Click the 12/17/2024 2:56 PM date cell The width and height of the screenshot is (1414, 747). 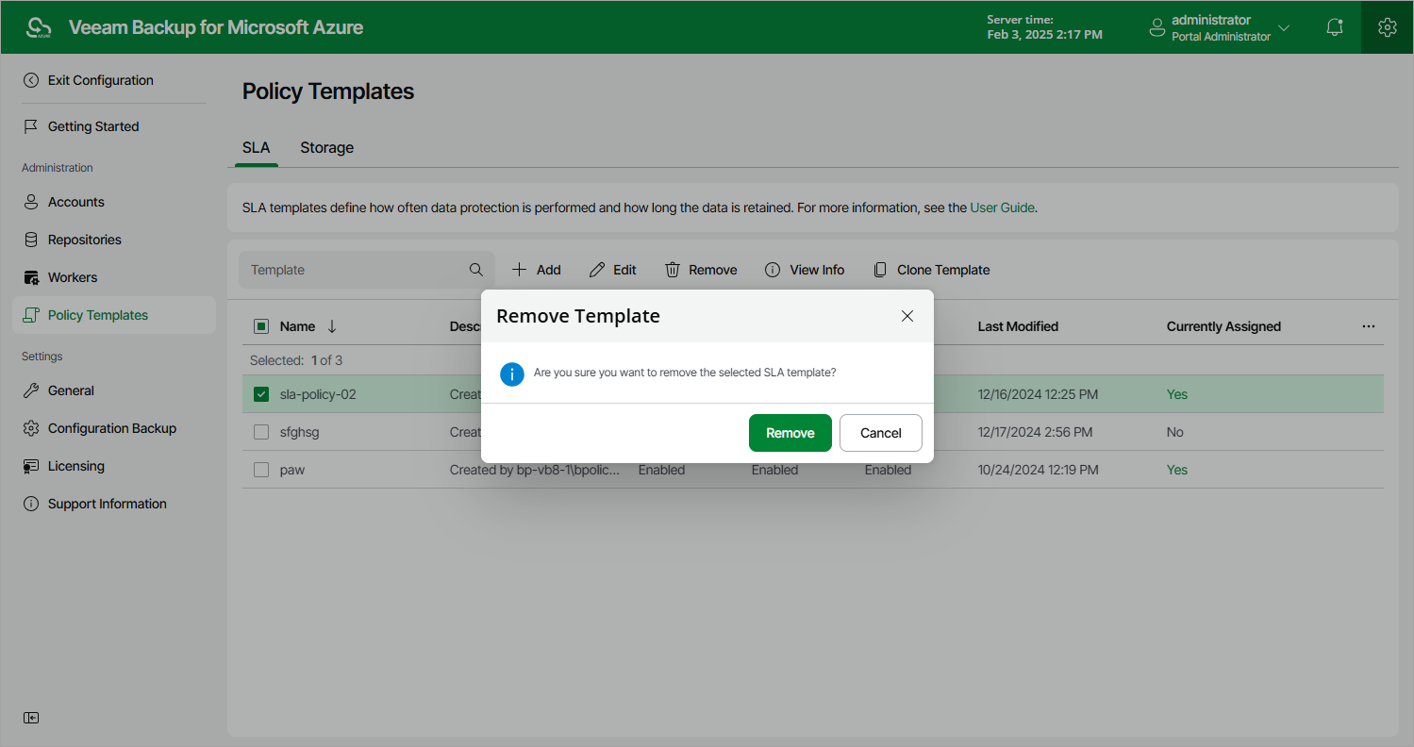(x=1035, y=432)
